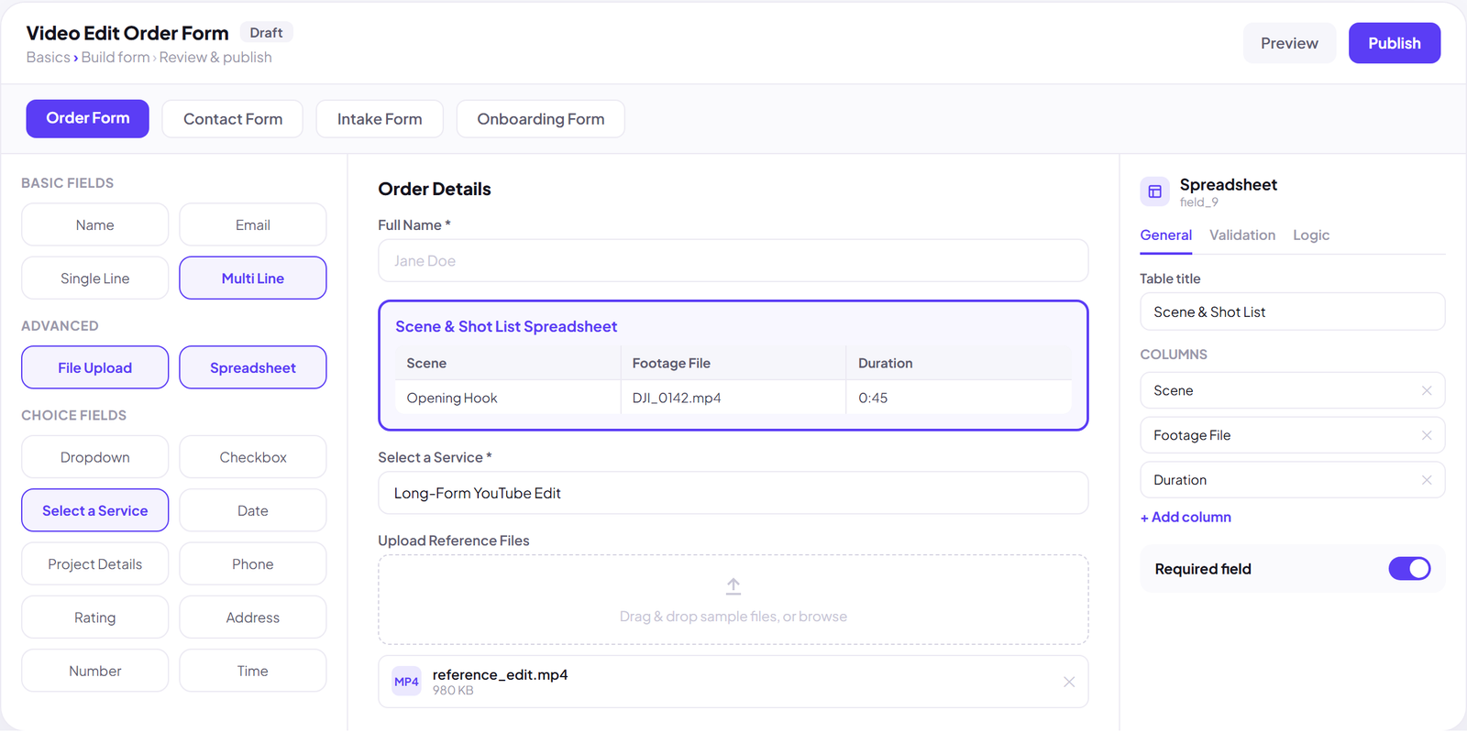Add a Time field
The image size is (1467, 732).
253,671
